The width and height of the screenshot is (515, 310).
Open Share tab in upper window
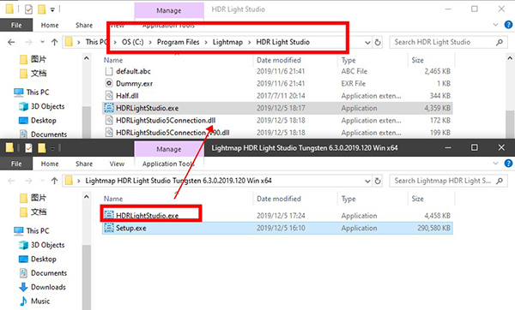click(x=84, y=25)
